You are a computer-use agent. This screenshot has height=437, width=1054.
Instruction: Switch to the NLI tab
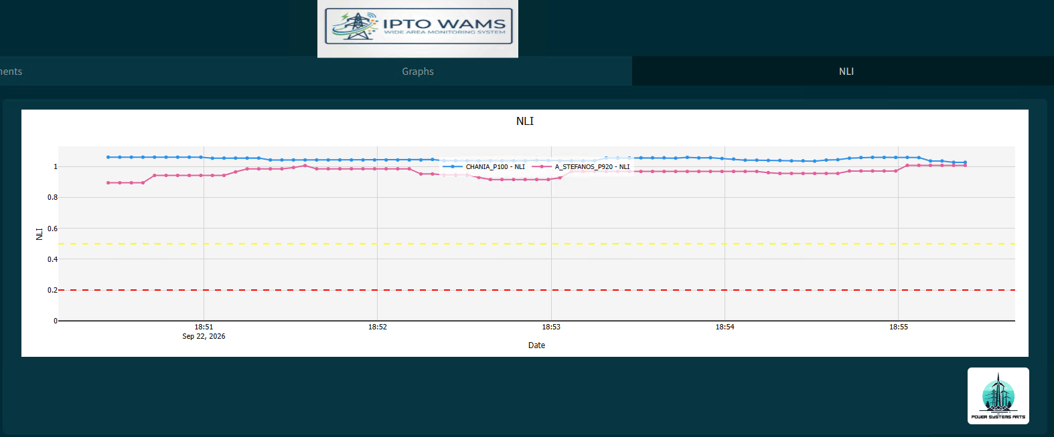click(846, 71)
